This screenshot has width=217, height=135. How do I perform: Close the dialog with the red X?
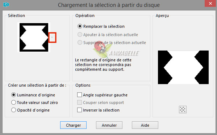[x=210, y=3]
